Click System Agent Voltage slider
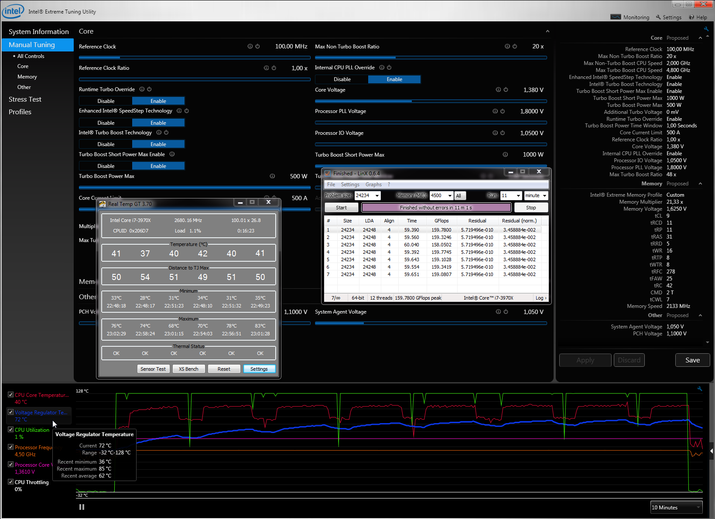715x519 pixels. 431,323
